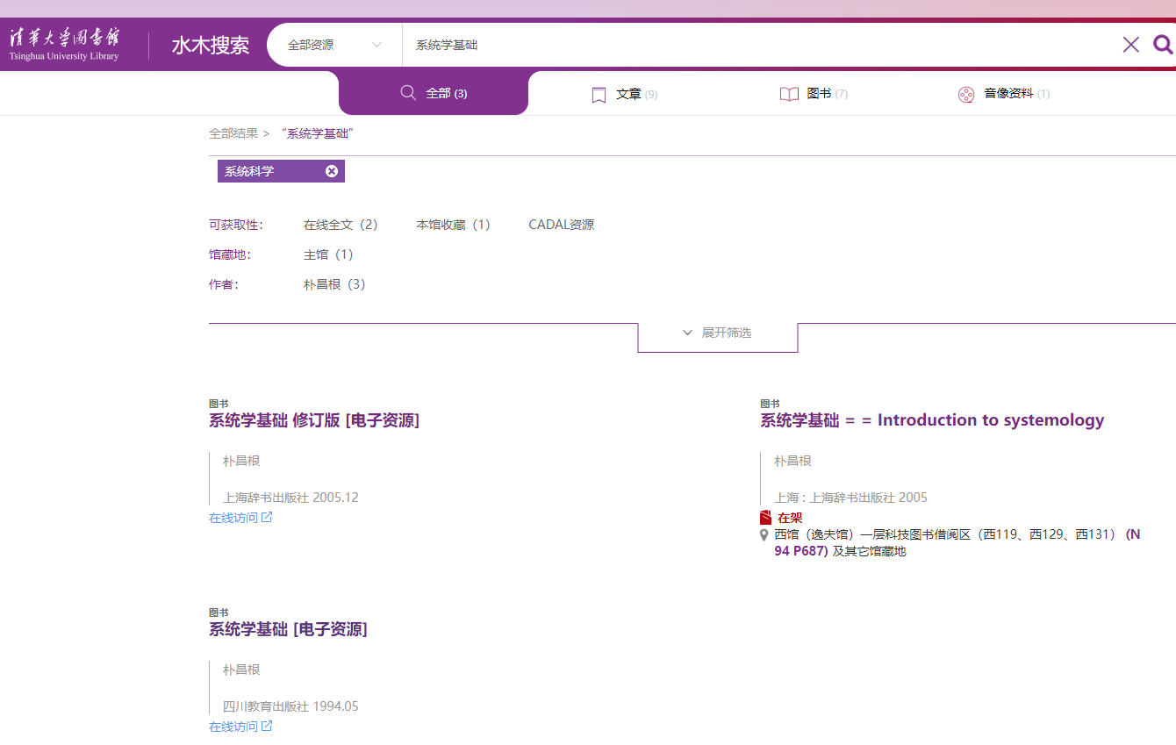Switch to the 文章 tab
The width and height of the screenshot is (1176, 745).
click(x=625, y=94)
